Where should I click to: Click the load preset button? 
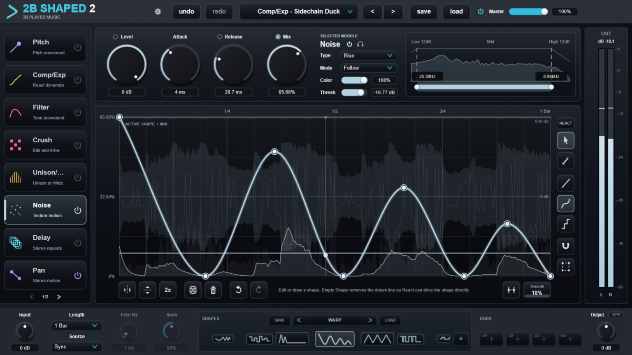[x=456, y=11]
